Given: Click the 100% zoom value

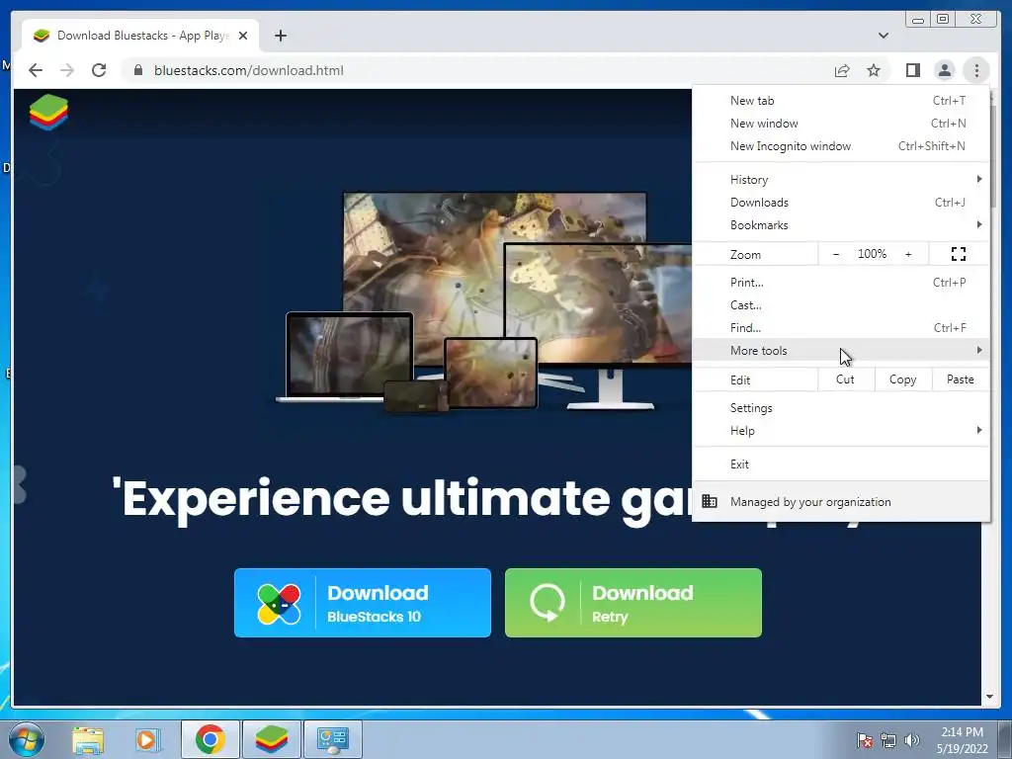Looking at the screenshot, I should coord(872,254).
